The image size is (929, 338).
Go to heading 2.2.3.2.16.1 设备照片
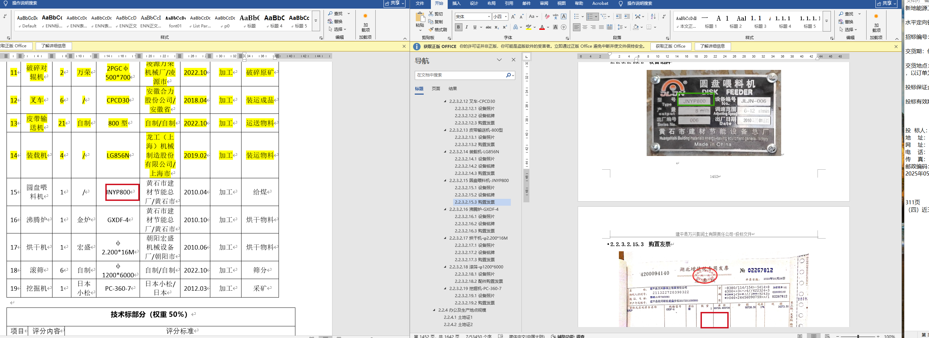(x=474, y=217)
